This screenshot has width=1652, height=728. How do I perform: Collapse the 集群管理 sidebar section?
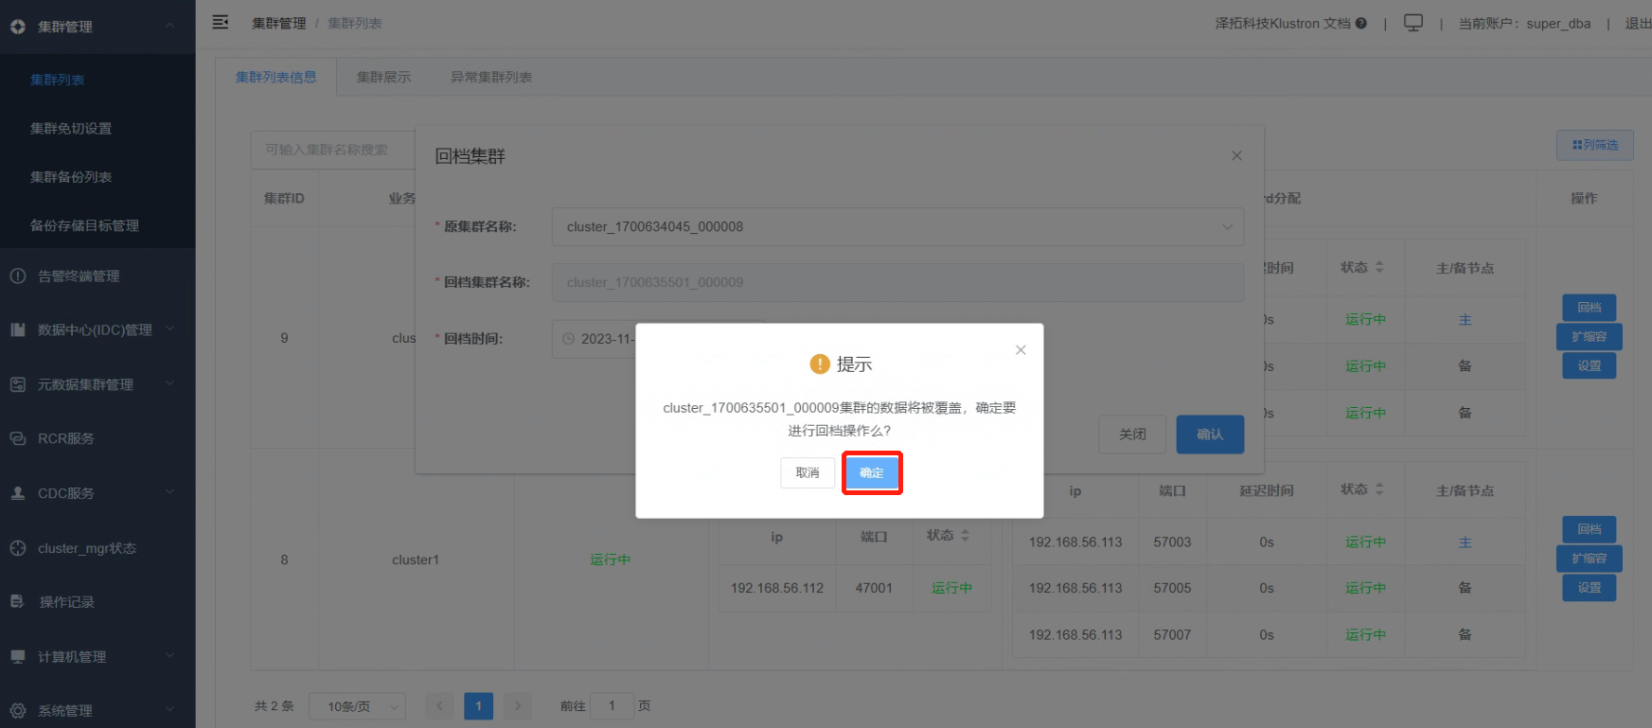(x=98, y=27)
